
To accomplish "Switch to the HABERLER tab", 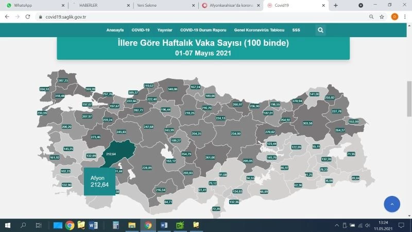I will [x=98, y=5].
